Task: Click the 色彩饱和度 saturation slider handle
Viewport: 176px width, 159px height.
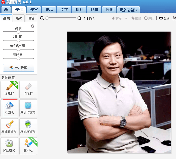Action: [18, 49]
